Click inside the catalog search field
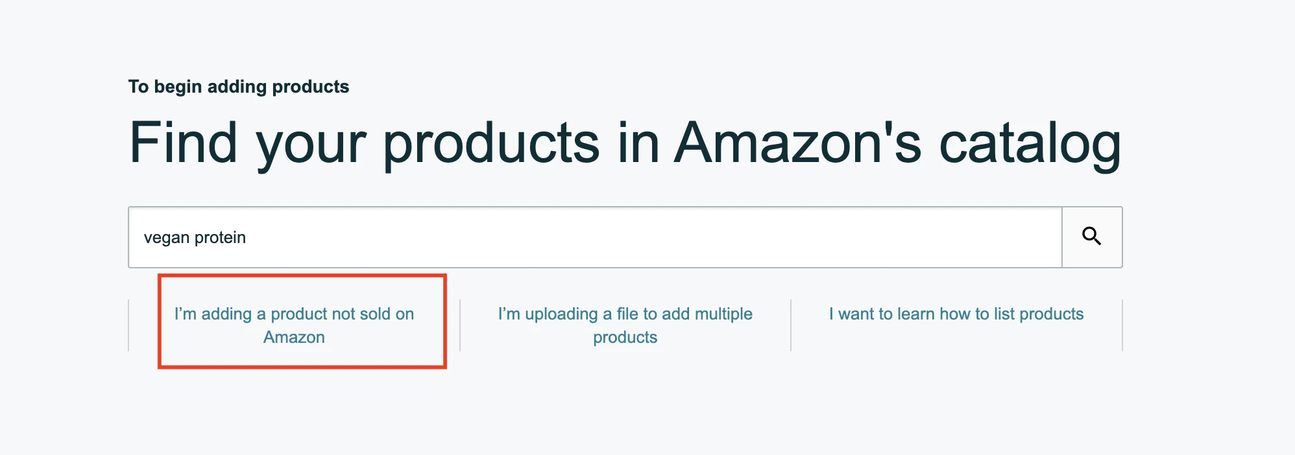Viewport: 1295px width, 455px height. [595, 237]
